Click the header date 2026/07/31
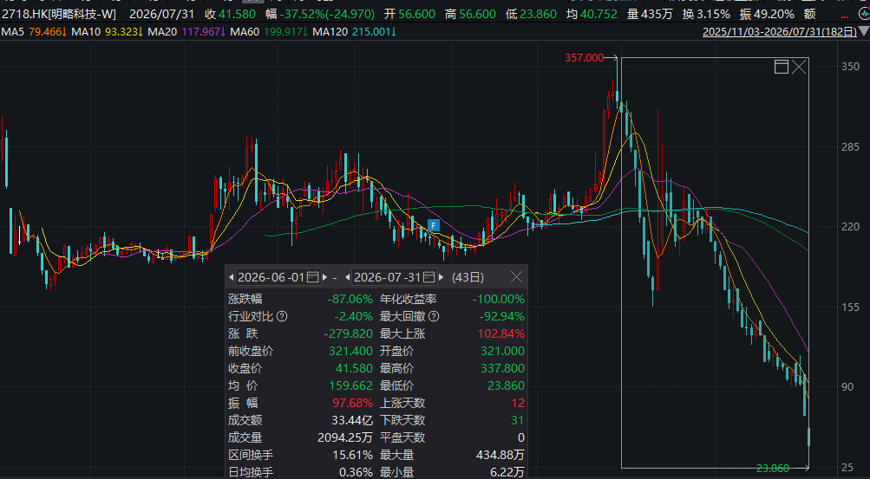 pos(162,14)
